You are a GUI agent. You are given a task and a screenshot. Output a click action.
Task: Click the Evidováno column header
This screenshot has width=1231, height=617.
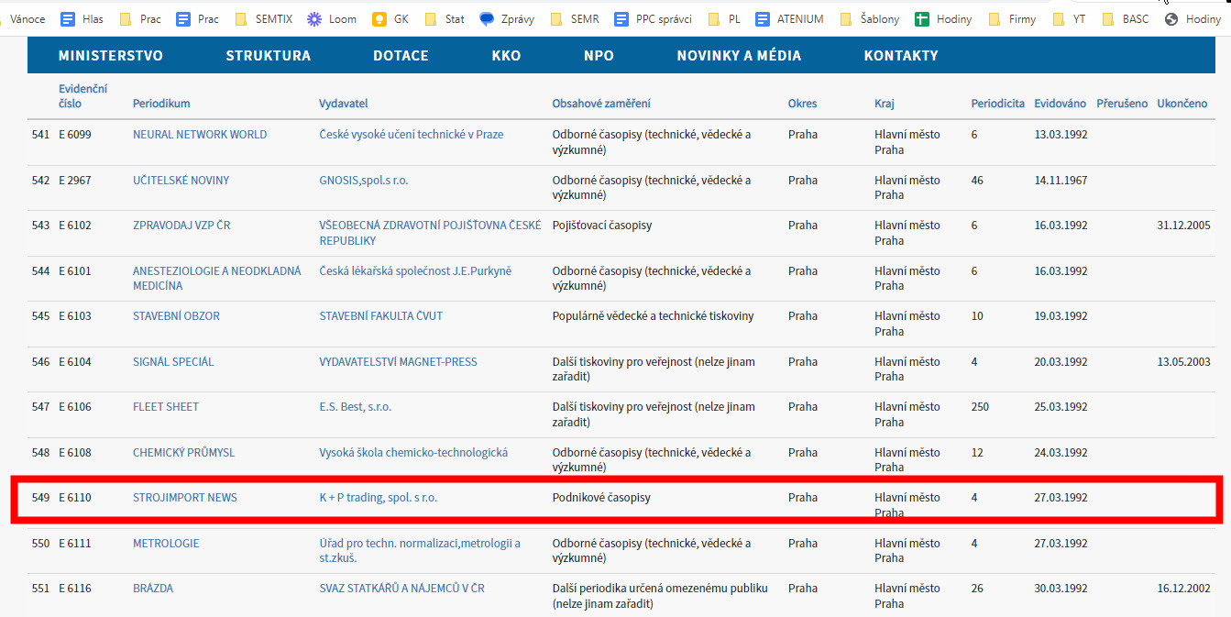1060,104
